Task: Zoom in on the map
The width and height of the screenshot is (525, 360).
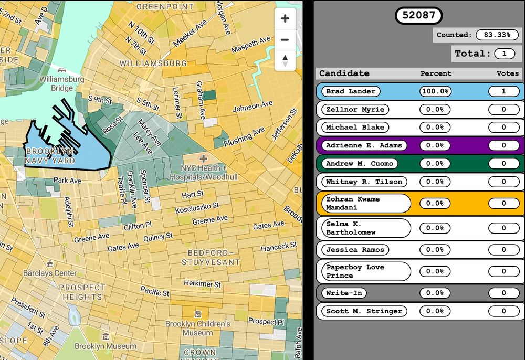Action: [x=285, y=18]
